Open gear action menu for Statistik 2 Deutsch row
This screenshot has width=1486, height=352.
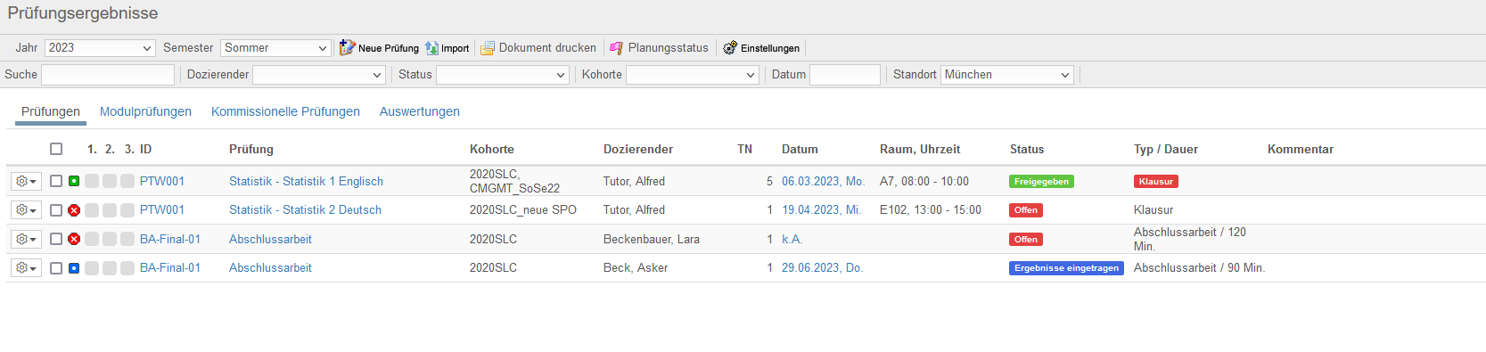pyautogui.click(x=26, y=210)
